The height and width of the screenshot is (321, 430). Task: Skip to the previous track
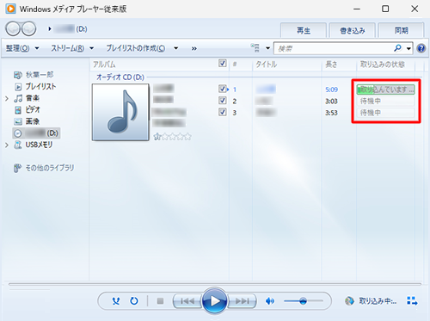pos(187,301)
